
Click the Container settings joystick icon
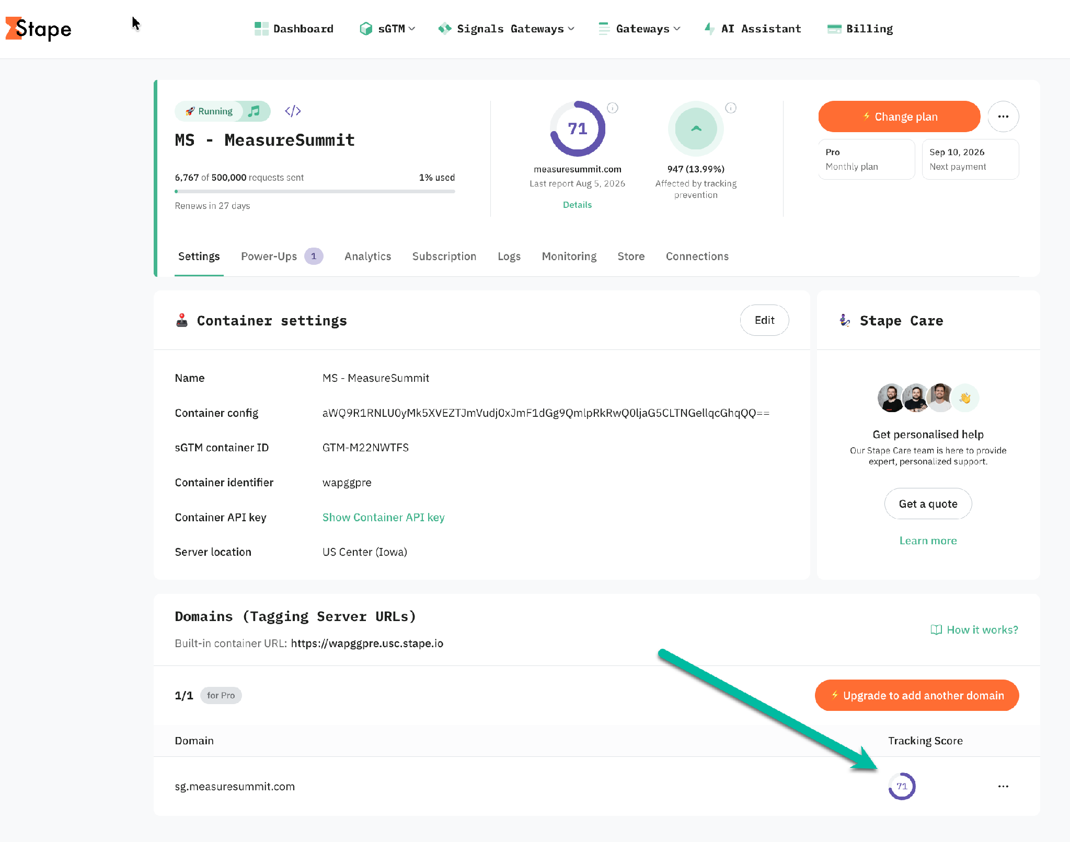click(182, 320)
